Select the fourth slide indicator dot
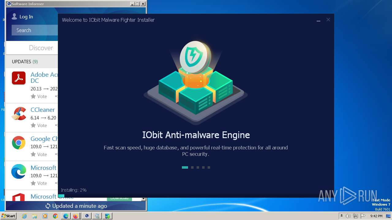Viewport: 392px width, 220px height. click(x=203, y=167)
